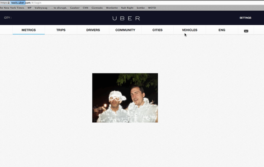
Task: Click the photo of two men
Action: (125, 98)
